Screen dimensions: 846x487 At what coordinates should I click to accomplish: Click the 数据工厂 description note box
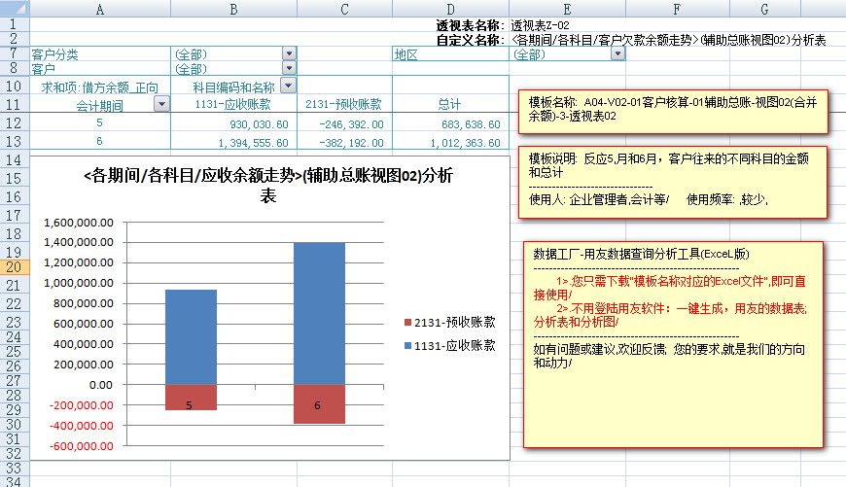click(673, 344)
